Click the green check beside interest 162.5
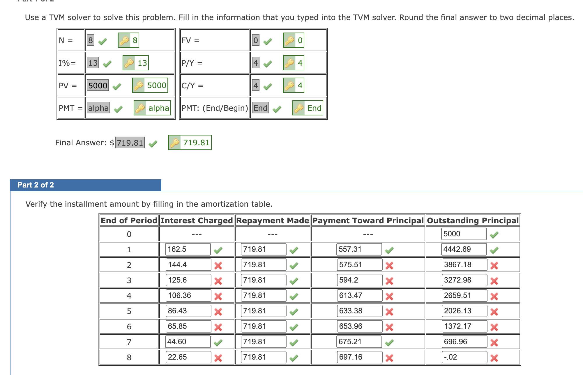The height and width of the screenshot is (375, 583). coord(218,250)
